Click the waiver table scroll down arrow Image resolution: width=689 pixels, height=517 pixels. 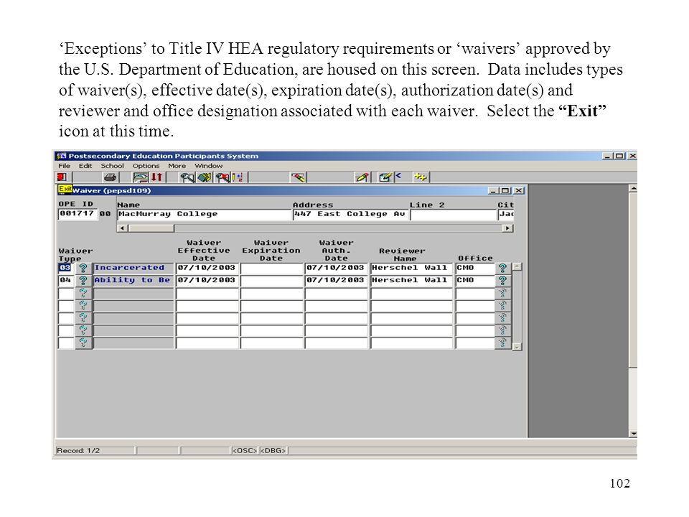(517, 346)
